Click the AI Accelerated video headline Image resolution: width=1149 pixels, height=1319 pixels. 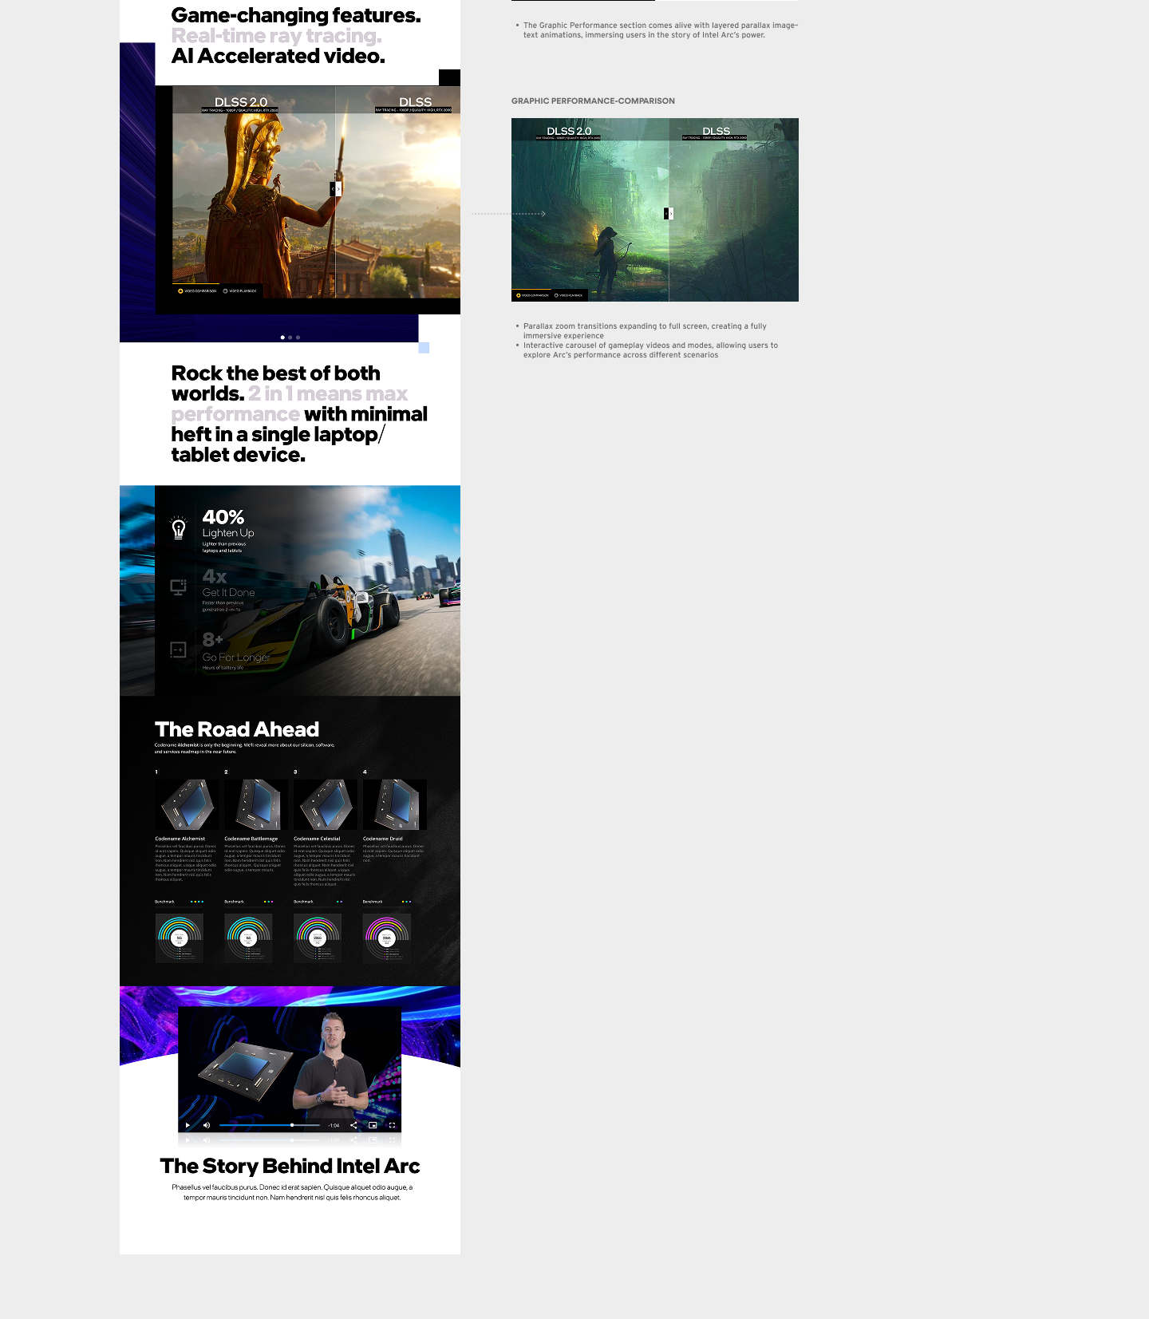point(278,56)
